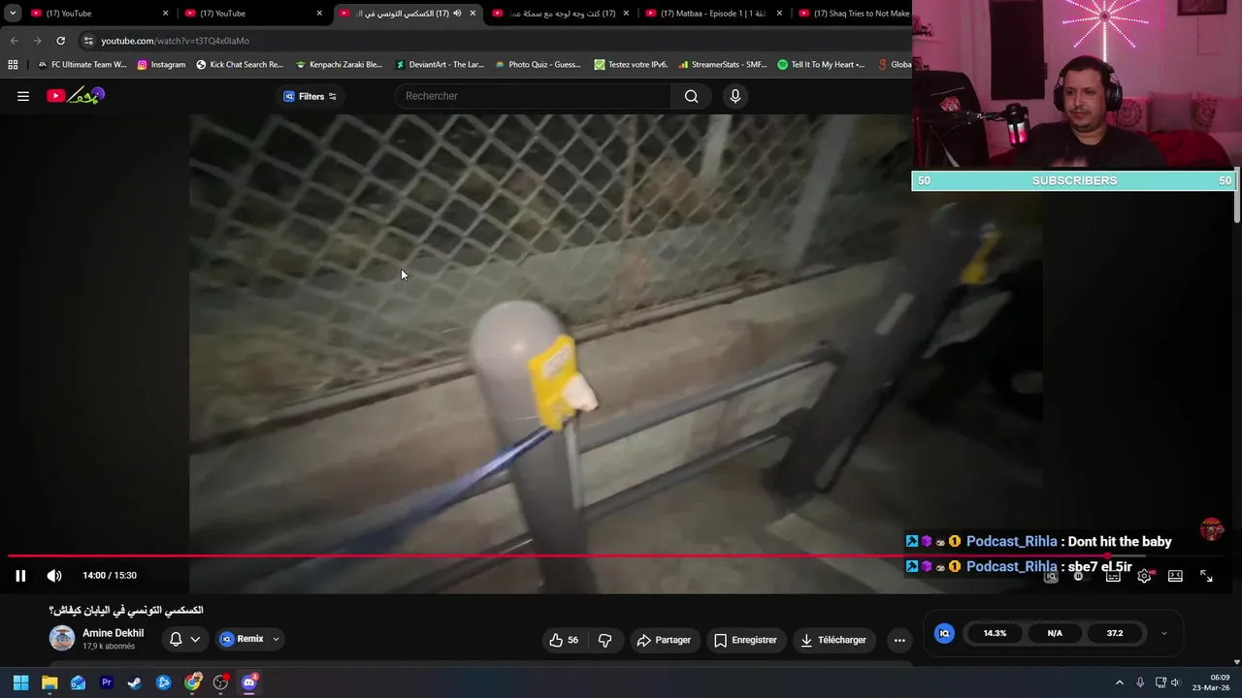Click the Remix button

242,639
